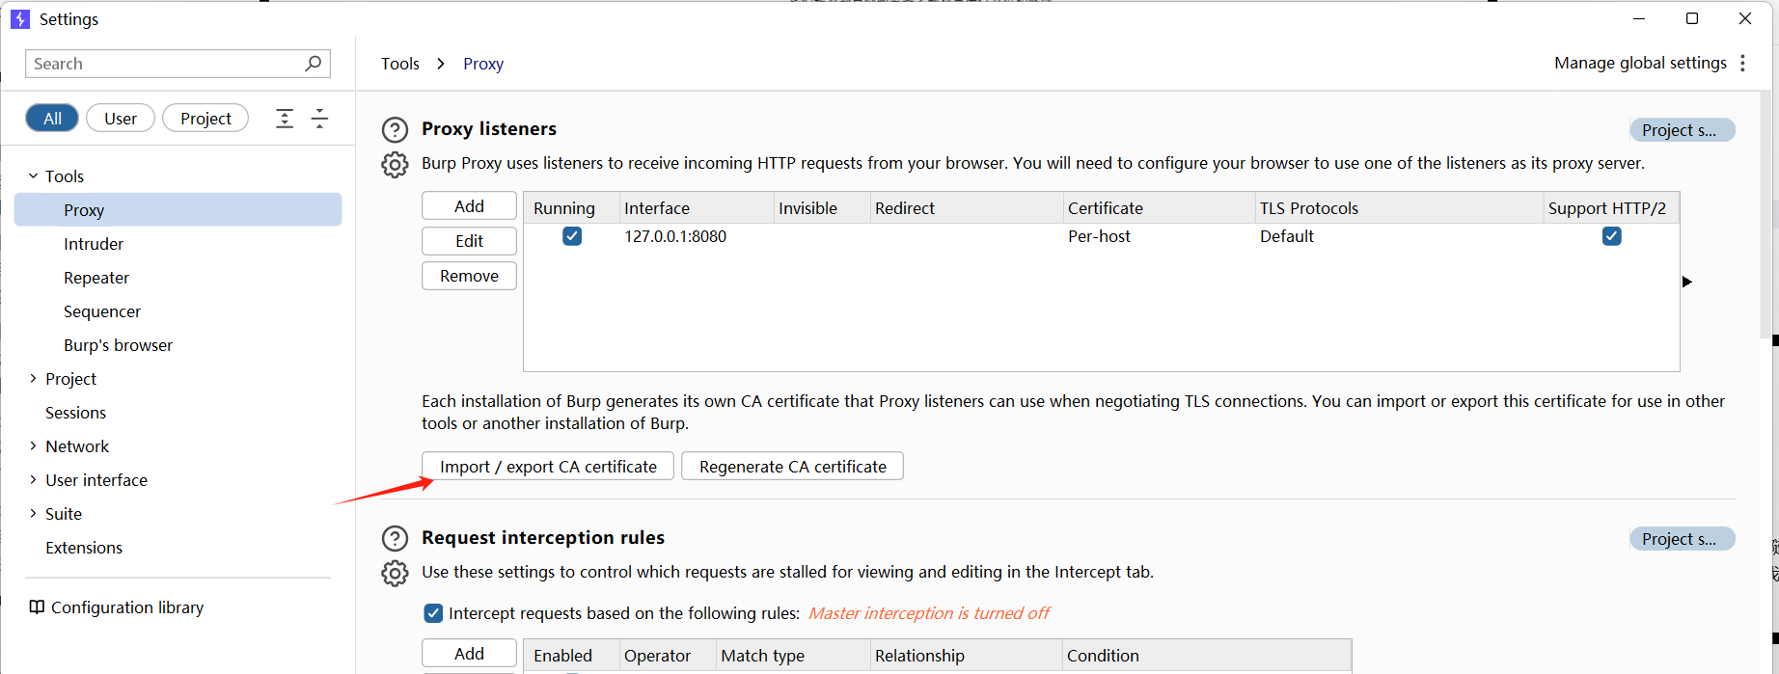The height and width of the screenshot is (674, 1779).
Task: Focus the settings Search field
Action: click(164, 64)
